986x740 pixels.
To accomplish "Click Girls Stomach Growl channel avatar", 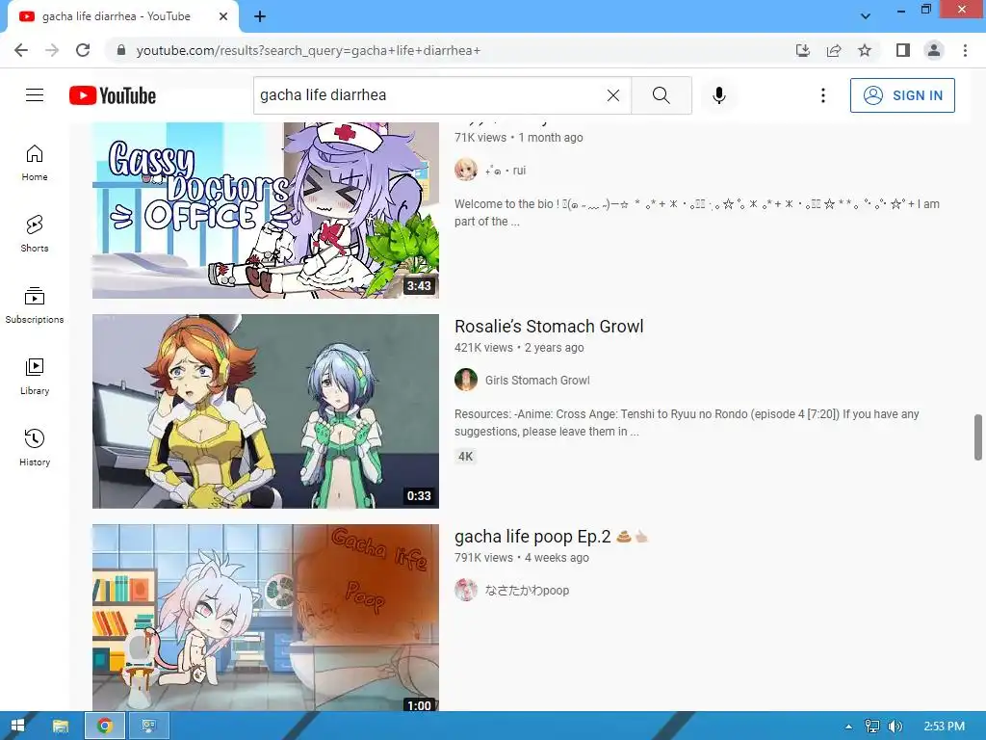I will [x=466, y=380].
